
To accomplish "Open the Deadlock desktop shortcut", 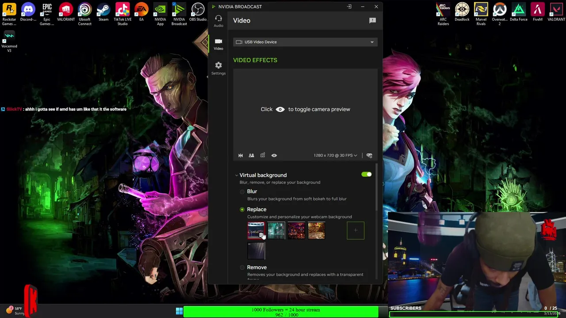I will click(x=462, y=12).
